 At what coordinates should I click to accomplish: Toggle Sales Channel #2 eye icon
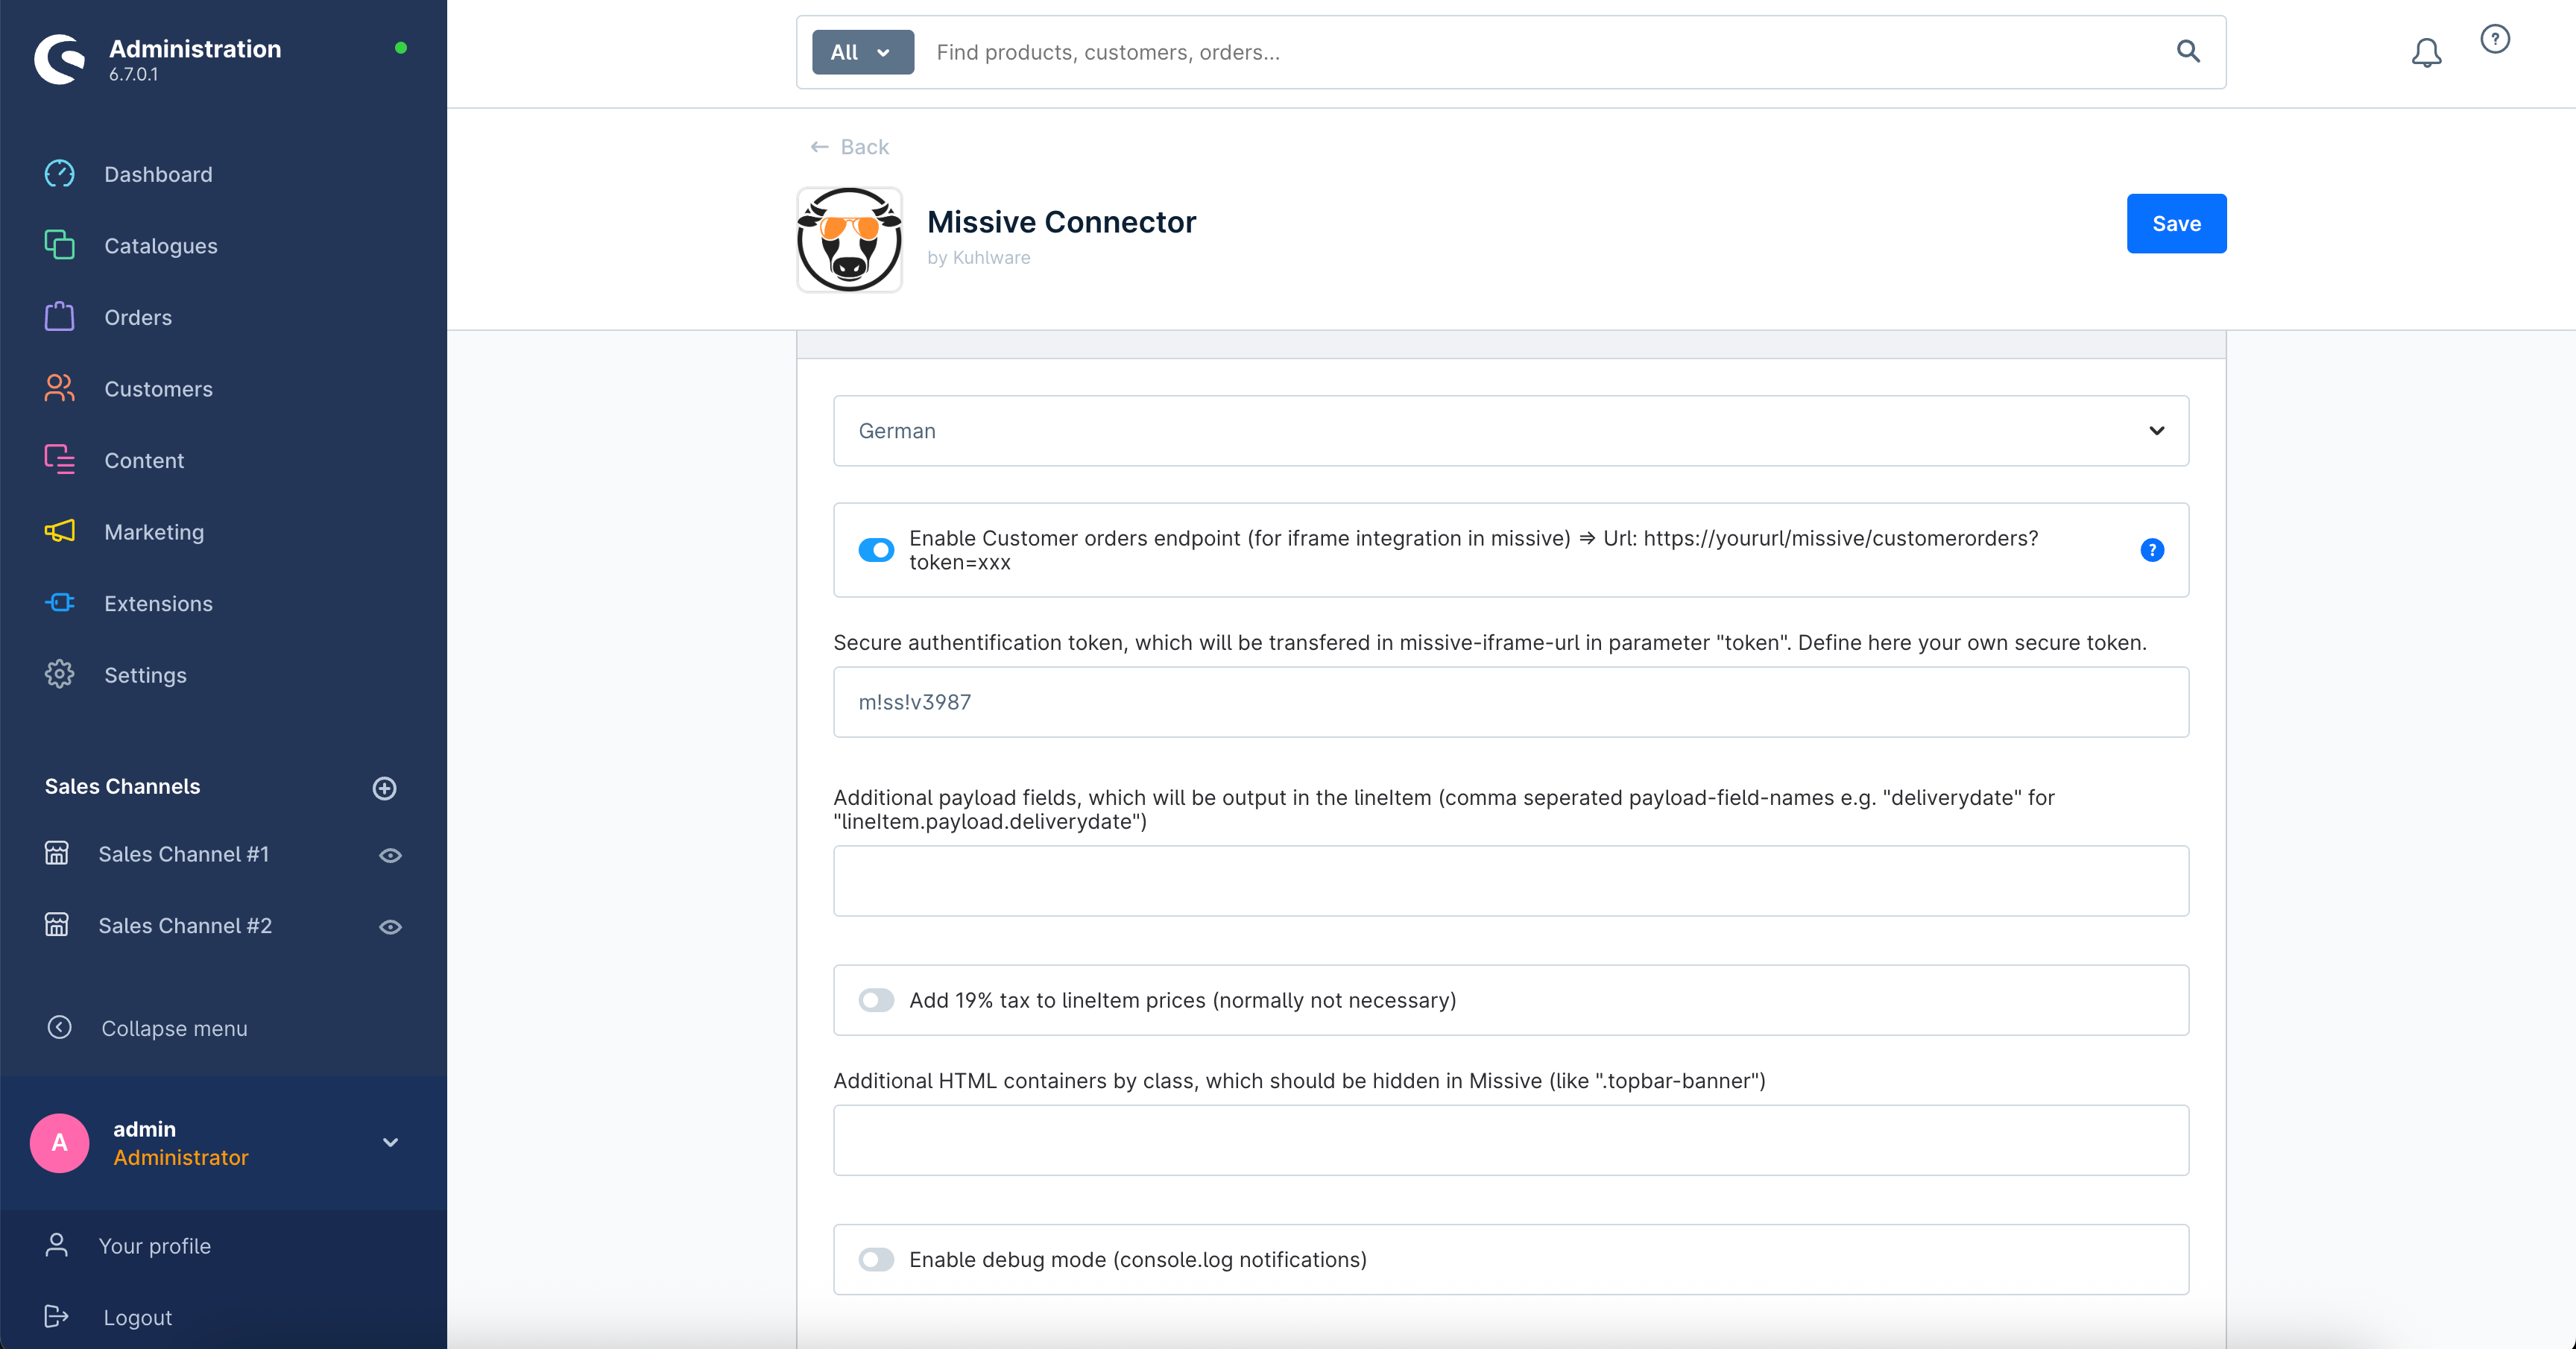click(x=390, y=927)
